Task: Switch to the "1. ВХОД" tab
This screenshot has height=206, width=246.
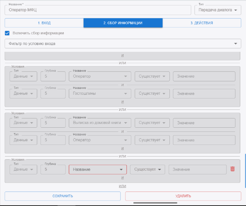Action: coord(44,23)
